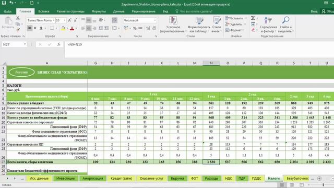The width and height of the screenshot is (334, 188).
Task: Align text to middle vertically
Action: coord(89,20)
